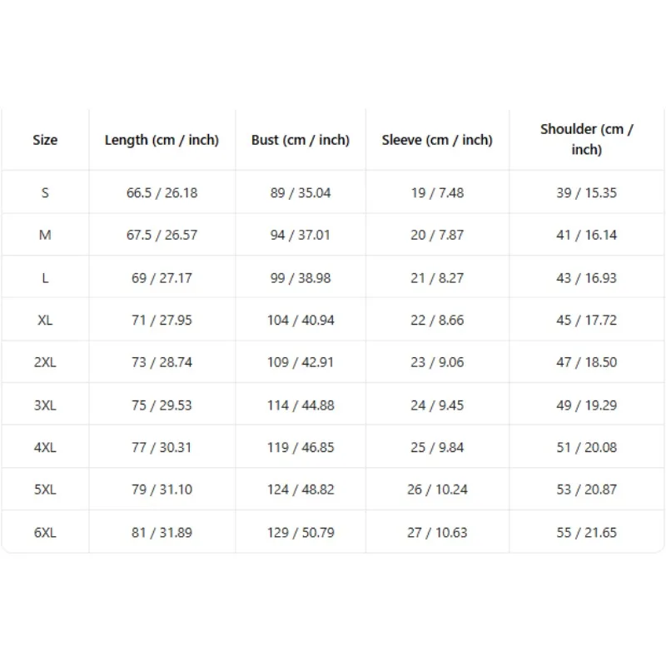Image resolution: width=666 pixels, height=666 pixels.
Task: Click the Size column header
Action: [45, 140]
